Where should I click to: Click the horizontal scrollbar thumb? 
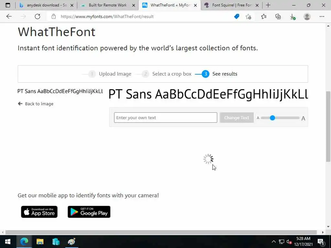pyautogui.click(x=161, y=232)
